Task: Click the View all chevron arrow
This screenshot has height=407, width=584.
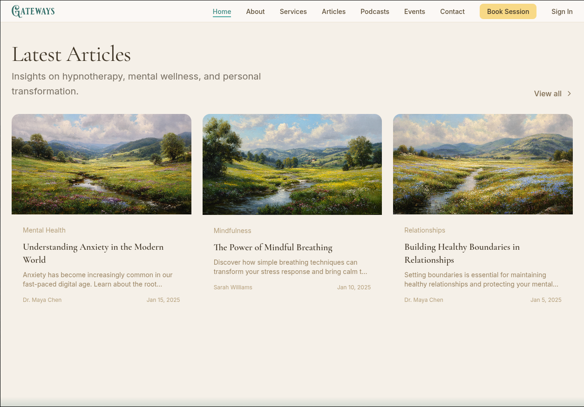Action: [569, 93]
